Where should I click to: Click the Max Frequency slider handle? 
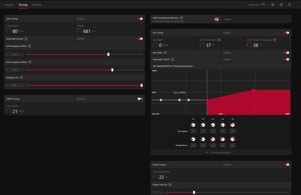tap(112, 70)
